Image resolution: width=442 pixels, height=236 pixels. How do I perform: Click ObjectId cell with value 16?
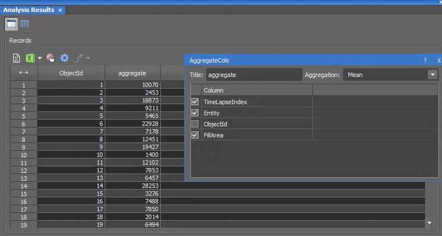71,202
